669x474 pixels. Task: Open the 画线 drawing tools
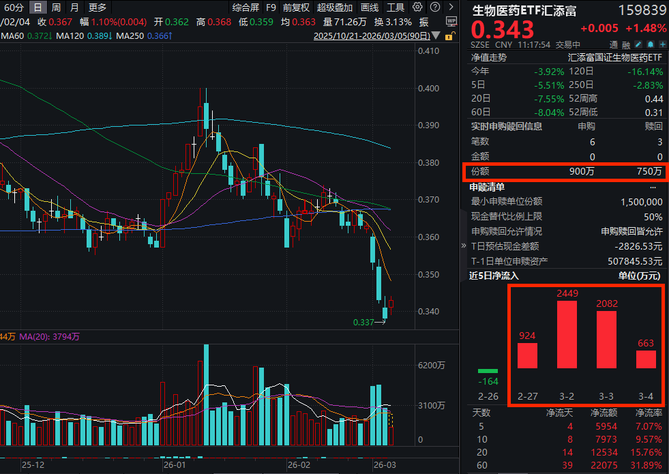(370, 8)
